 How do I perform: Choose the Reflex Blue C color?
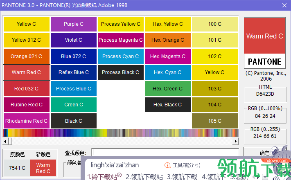click(74, 72)
